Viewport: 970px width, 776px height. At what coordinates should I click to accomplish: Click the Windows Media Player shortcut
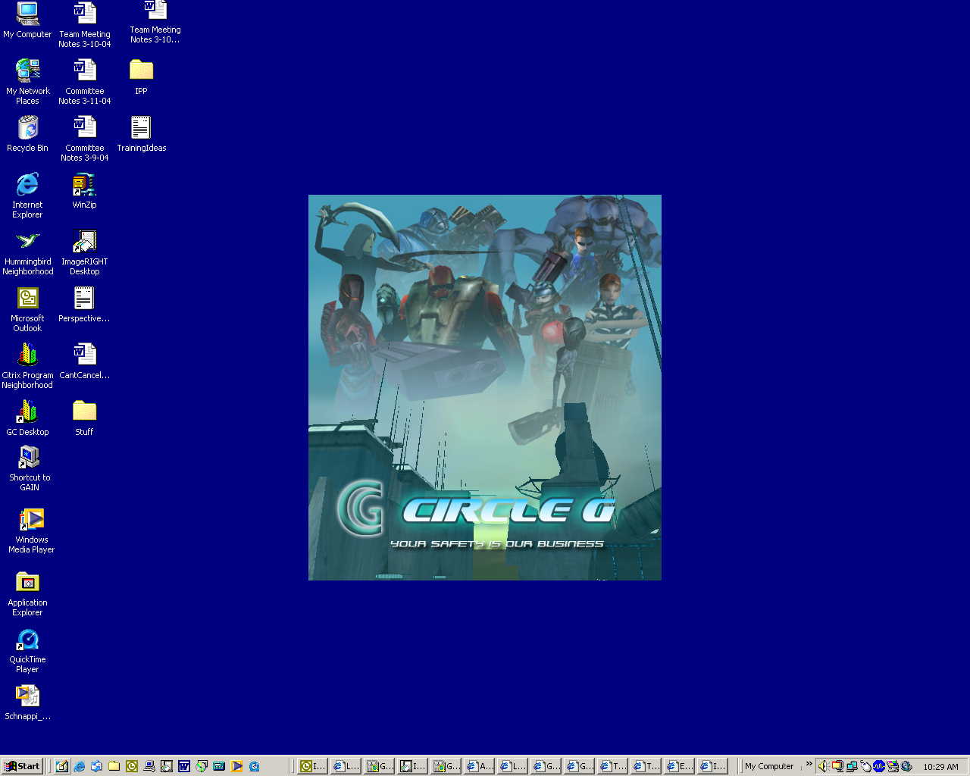31,521
